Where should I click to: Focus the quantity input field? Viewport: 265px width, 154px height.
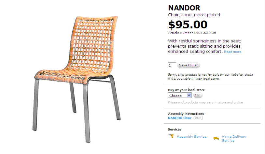pyautogui.click(x=172, y=65)
